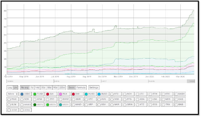Click the highlighted 3-2020 range handle

tap(191, 81)
